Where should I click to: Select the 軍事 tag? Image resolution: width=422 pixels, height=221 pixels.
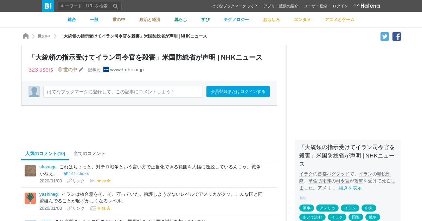click(x=307, y=208)
